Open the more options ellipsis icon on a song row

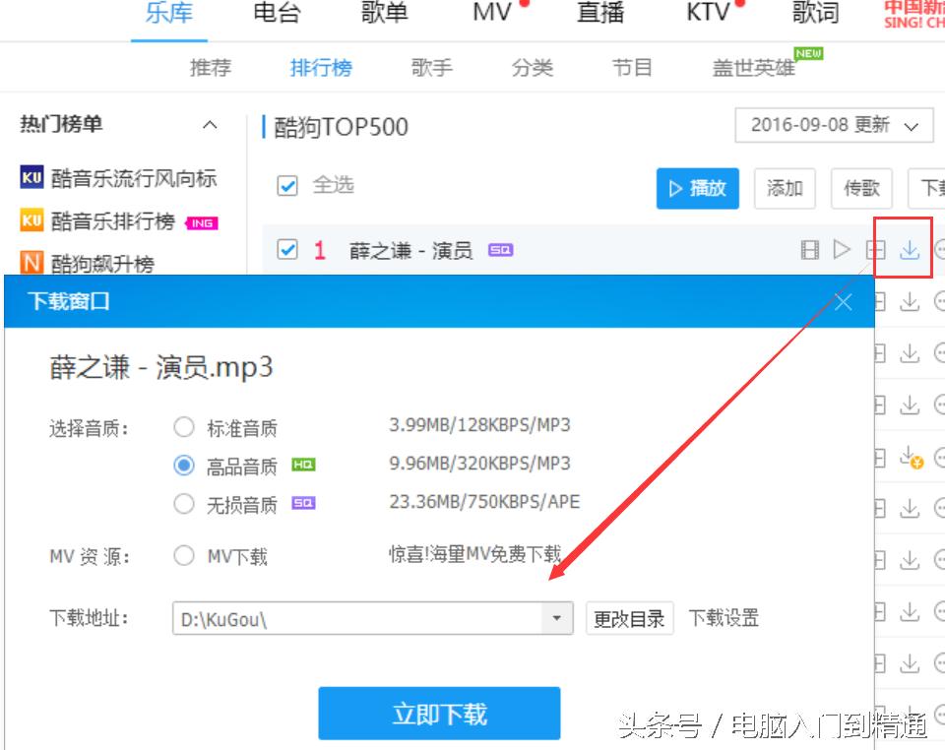click(x=941, y=249)
